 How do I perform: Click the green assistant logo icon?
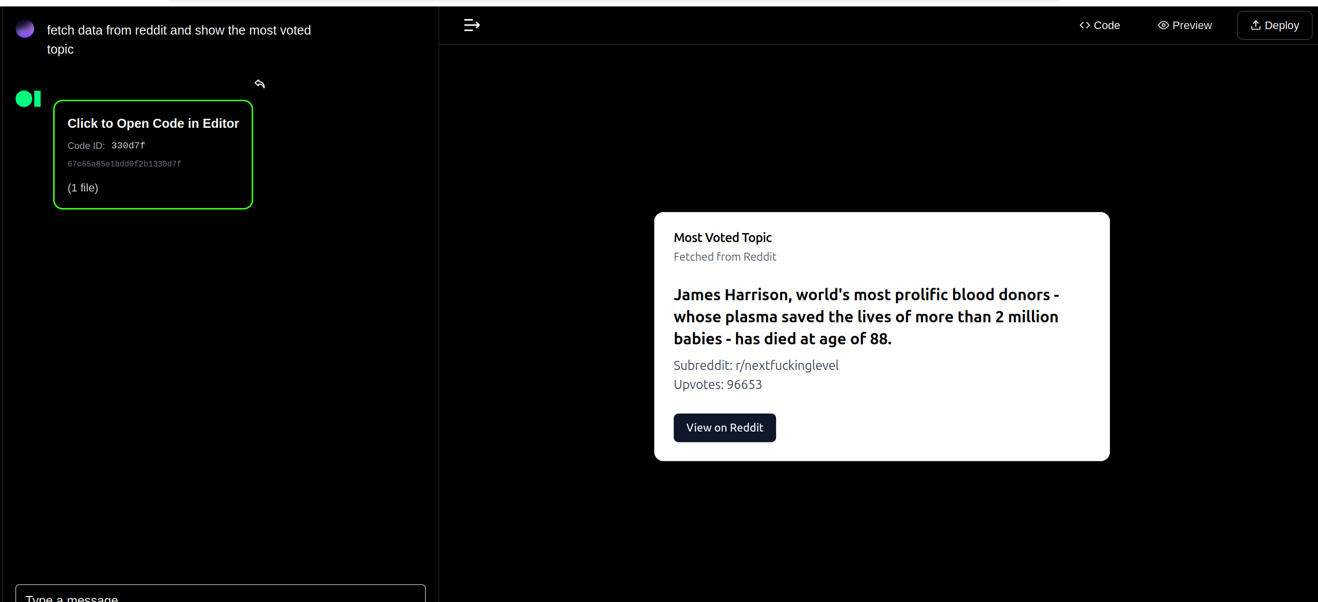click(x=28, y=99)
